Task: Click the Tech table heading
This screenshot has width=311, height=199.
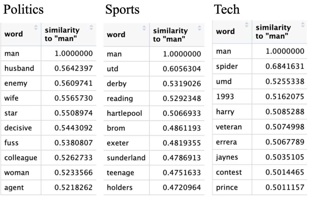Action: 227,10
